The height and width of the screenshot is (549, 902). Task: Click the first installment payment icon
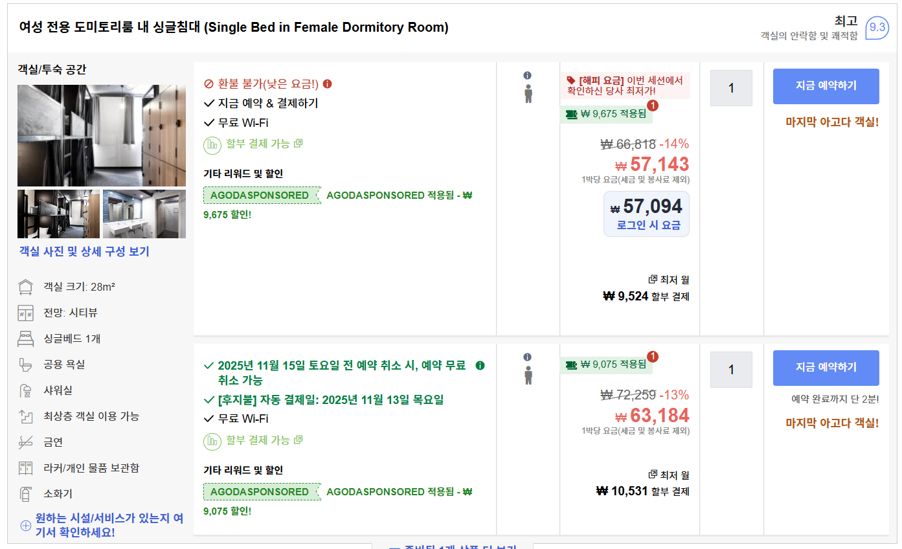click(x=212, y=145)
